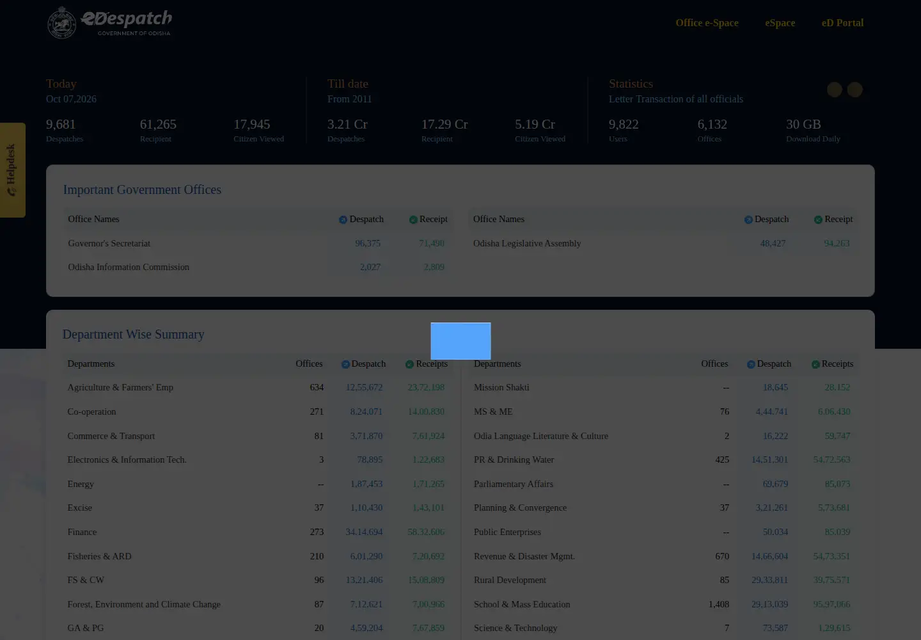Select the Governor's Secretariat office name
The width and height of the screenshot is (921, 640).
point(109,243)
